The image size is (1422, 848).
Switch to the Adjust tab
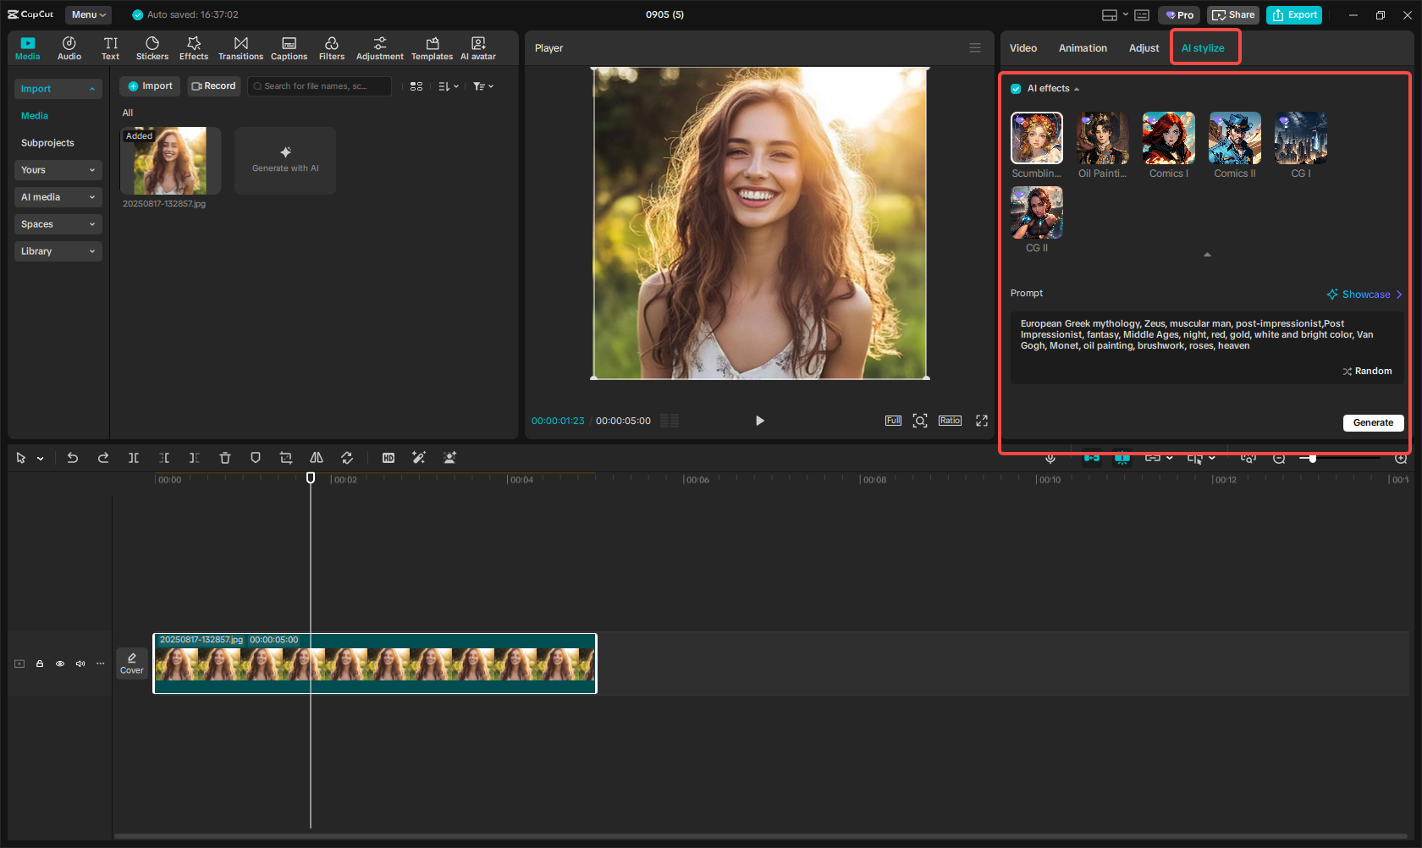point(1144,48)
